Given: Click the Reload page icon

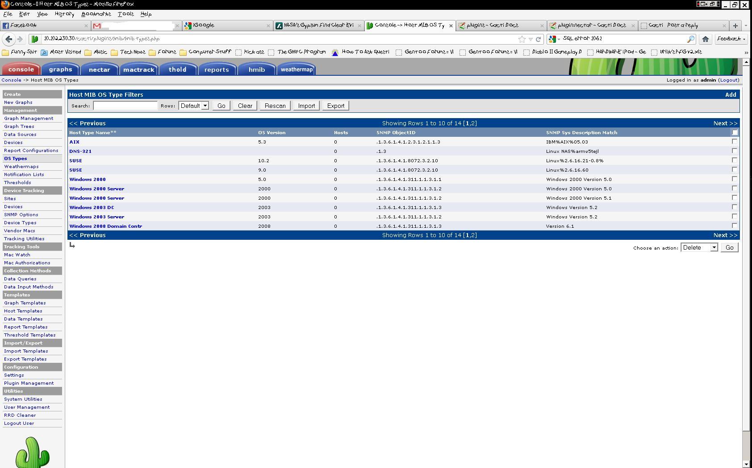Looking at the screenshot, I should [x=539, y=39].
